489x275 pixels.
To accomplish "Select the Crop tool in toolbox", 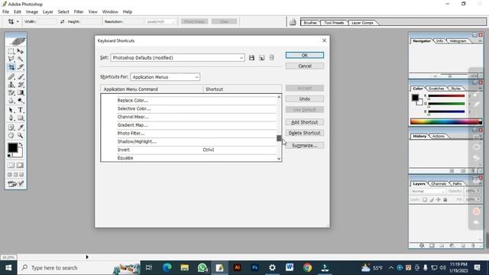I will point(11,67).
